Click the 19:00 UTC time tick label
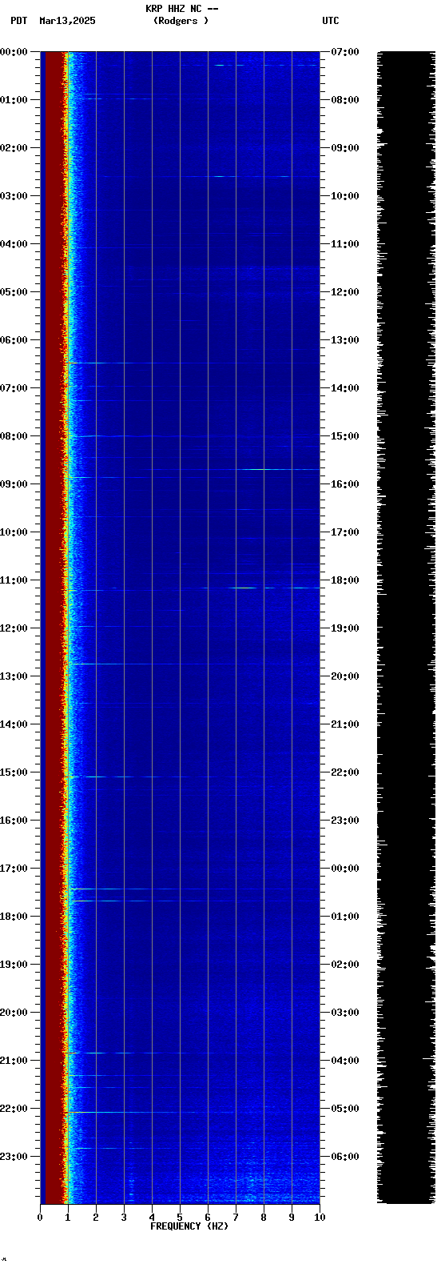Image resolution: width=441 pixels, height=1268 pixels. click(345, 628)
